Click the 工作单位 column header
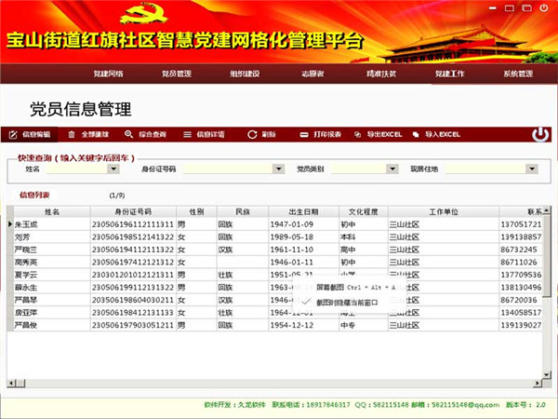The height and width of the screenshot is (419, 558). point(444,211)
